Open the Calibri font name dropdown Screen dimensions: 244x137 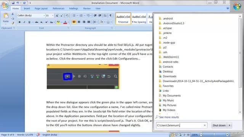coord(44,16)
